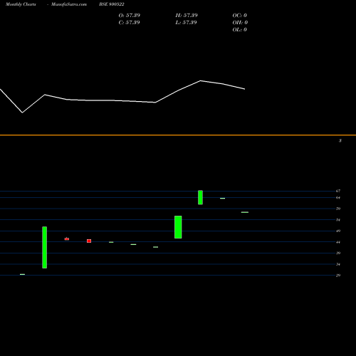Select the green candle between 49 and 54
This screenshot has width=356, height=356.
coord(178,227)
